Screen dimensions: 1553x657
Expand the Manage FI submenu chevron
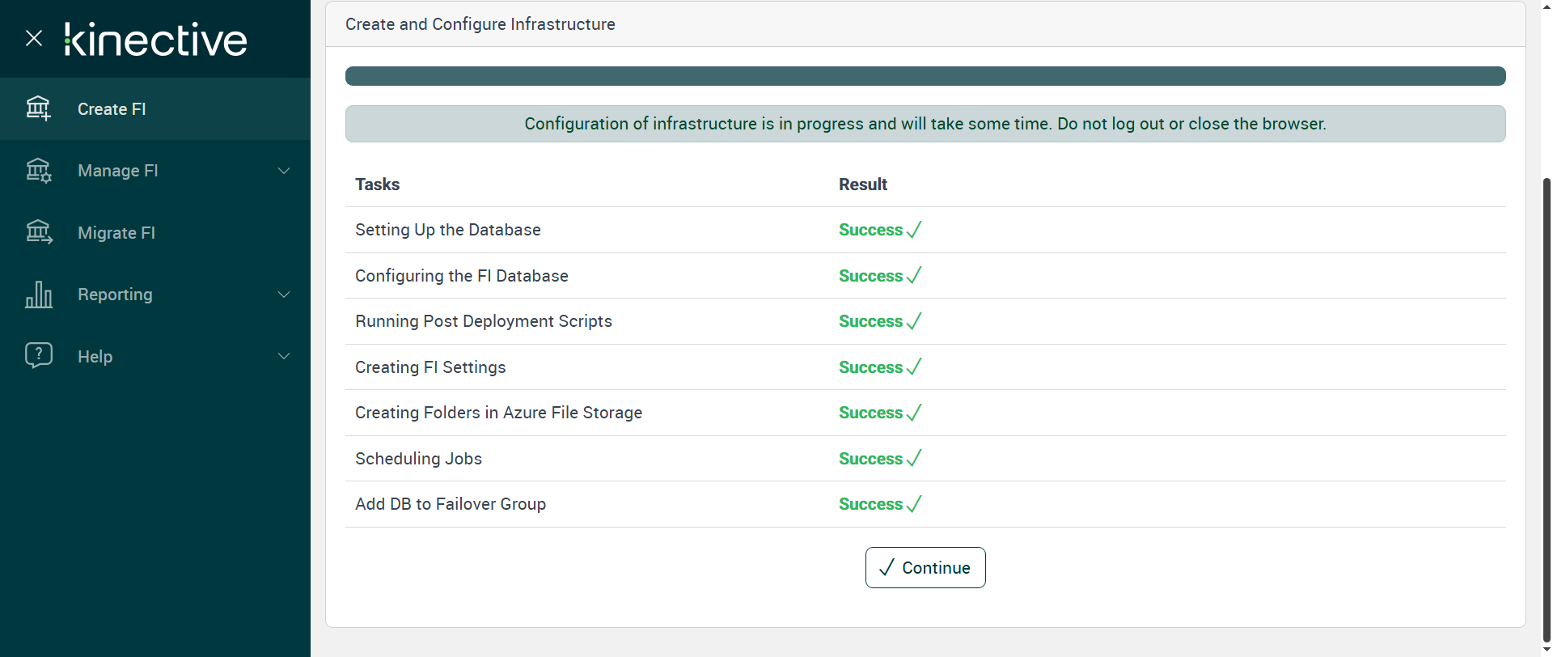click(x=284, y=171)
